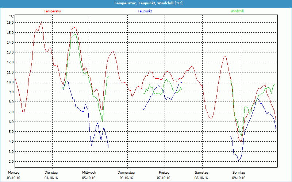Click the 08.10.16 date label
Screen dimensions: 292x182
pyautogui.click(x=201, y=178)
